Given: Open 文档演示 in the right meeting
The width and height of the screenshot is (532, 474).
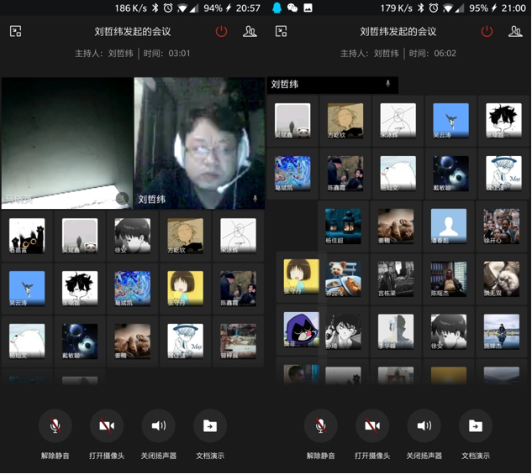Looking at the screenshot, I should (476, 426).
